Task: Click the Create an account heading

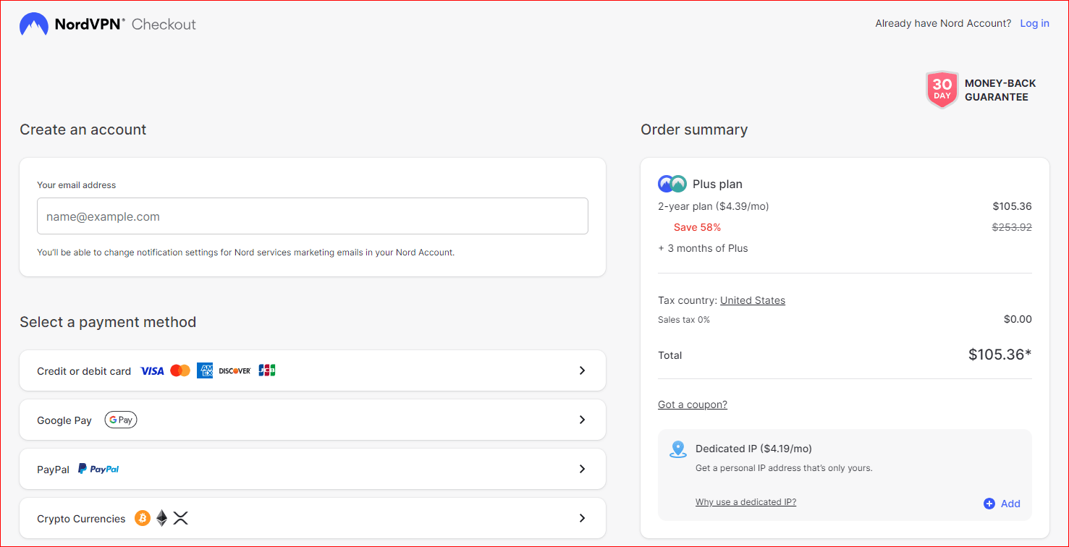Action: [x=83, y=130]
